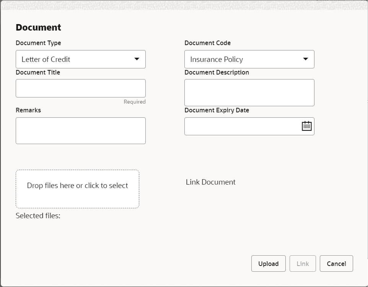Click the Document Code dropdown arrow
This screenshot has height=287, width=368.
pos(306,59)
